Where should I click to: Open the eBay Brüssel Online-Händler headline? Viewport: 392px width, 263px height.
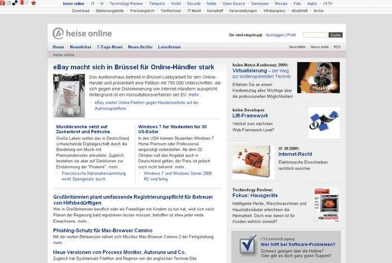tap(134, 67)
